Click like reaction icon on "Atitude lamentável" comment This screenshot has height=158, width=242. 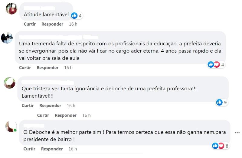[74, 15]
